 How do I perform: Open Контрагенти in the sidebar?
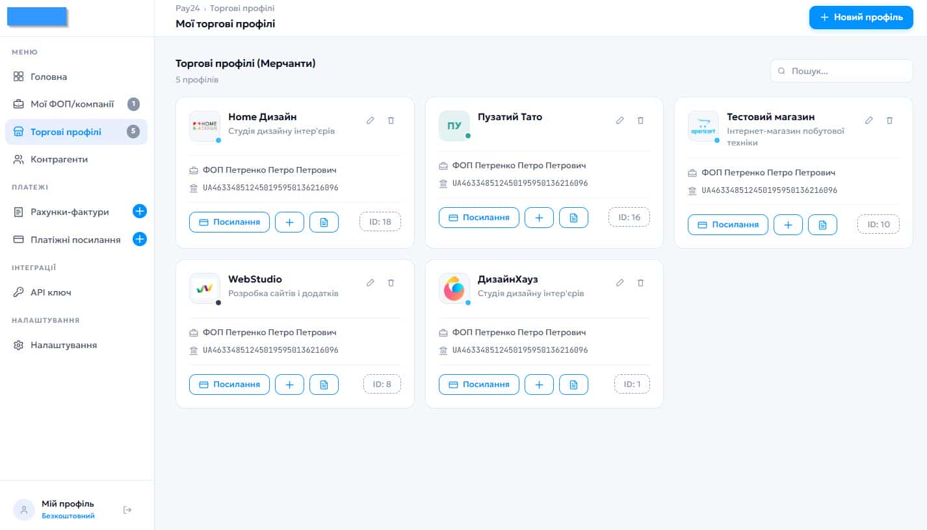[x=77, y=159]
